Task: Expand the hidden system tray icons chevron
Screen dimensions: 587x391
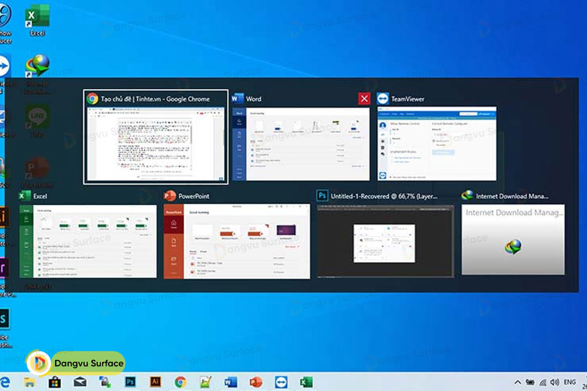Action: pos(517,382)
